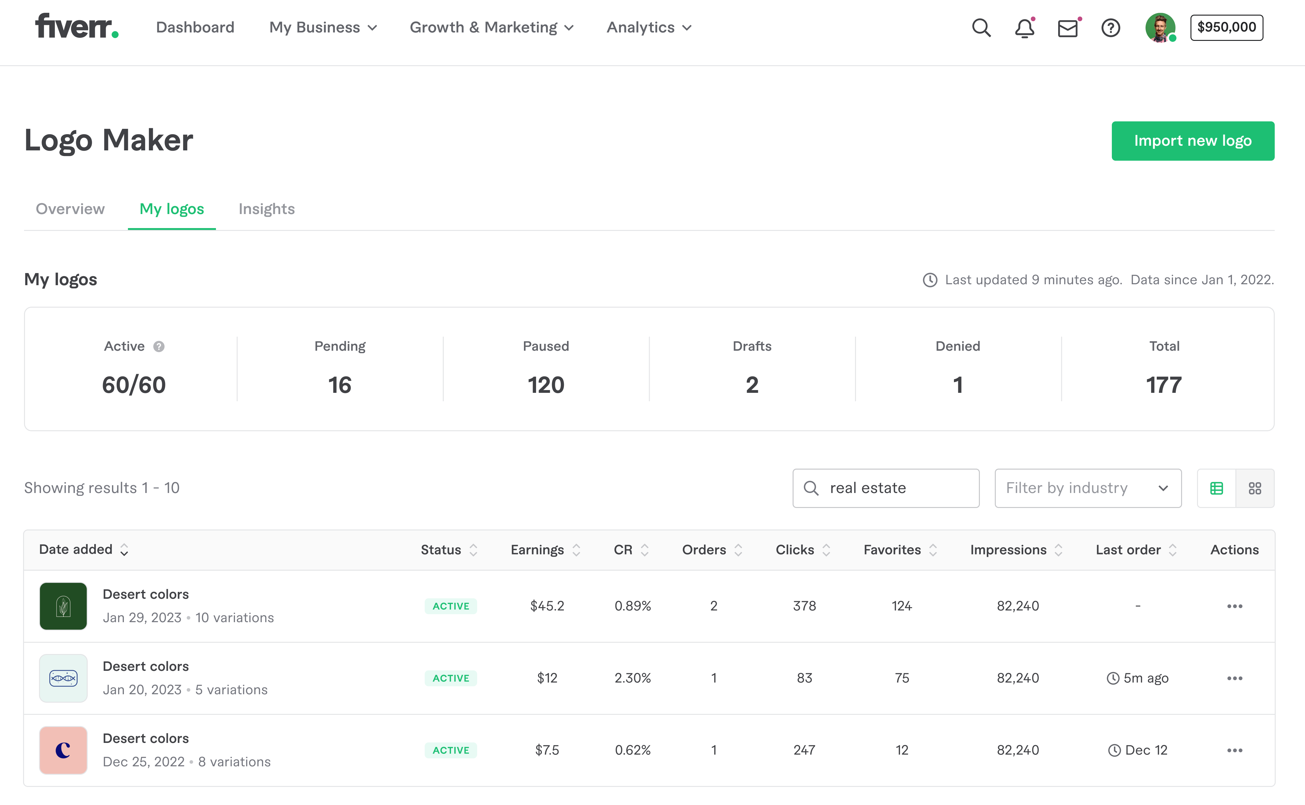Click the Fiverr logo
Image resolution: width=1305 pixels, height=805 pixels.
click(x=76, y=28)
